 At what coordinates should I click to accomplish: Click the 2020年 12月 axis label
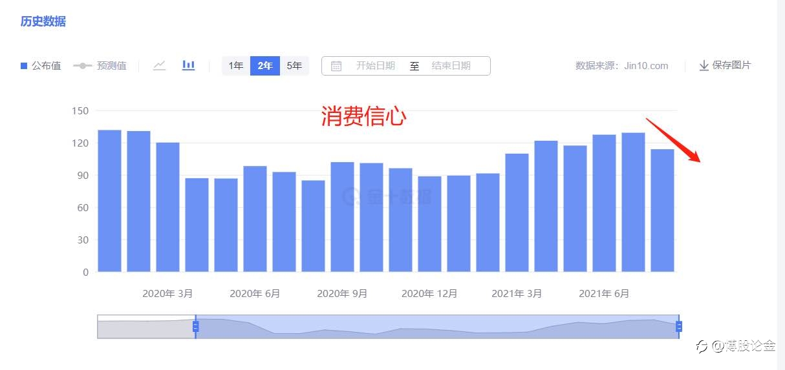tap(429, 294)
